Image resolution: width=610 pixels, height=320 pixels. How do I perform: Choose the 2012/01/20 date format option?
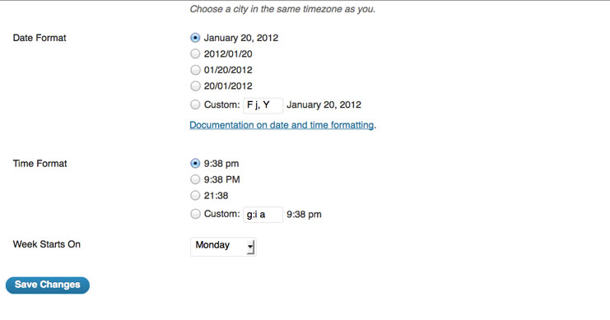click(x=195, y=53)
